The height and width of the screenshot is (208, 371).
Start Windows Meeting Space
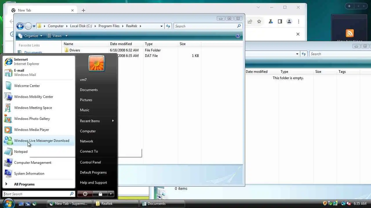[x=39, y=108]
